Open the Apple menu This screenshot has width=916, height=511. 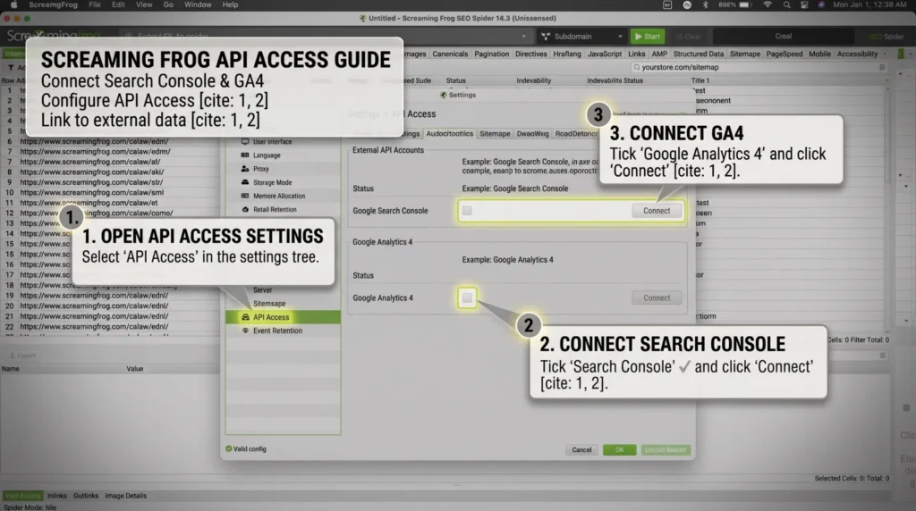[x=14, y=4]
